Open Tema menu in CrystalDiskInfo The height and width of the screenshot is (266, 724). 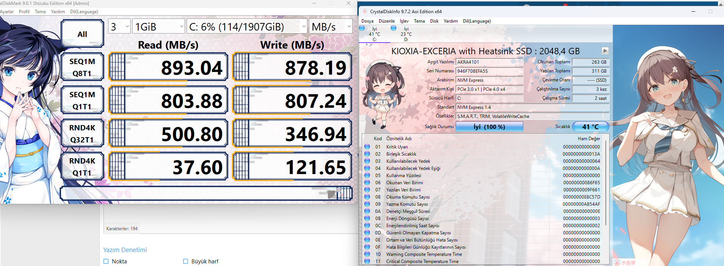(x=419, y=21)
